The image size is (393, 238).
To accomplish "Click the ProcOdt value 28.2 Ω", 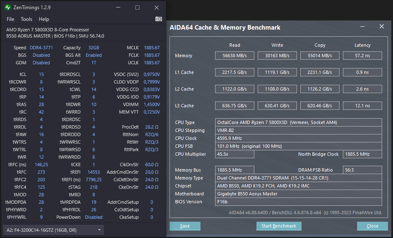I will point(152,127).
